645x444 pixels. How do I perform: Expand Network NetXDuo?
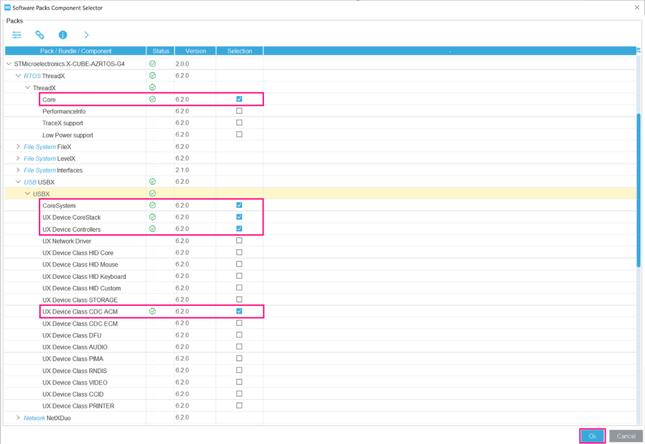(18, 418)
